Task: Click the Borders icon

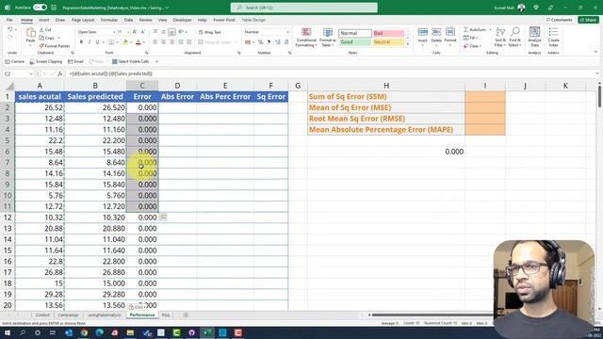Action: (x=111, y=41)
